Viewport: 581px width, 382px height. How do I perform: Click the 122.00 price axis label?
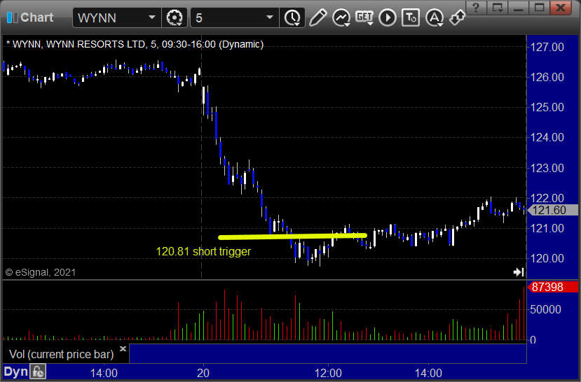547,198
